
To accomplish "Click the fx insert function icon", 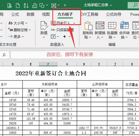I will [4, 55].
